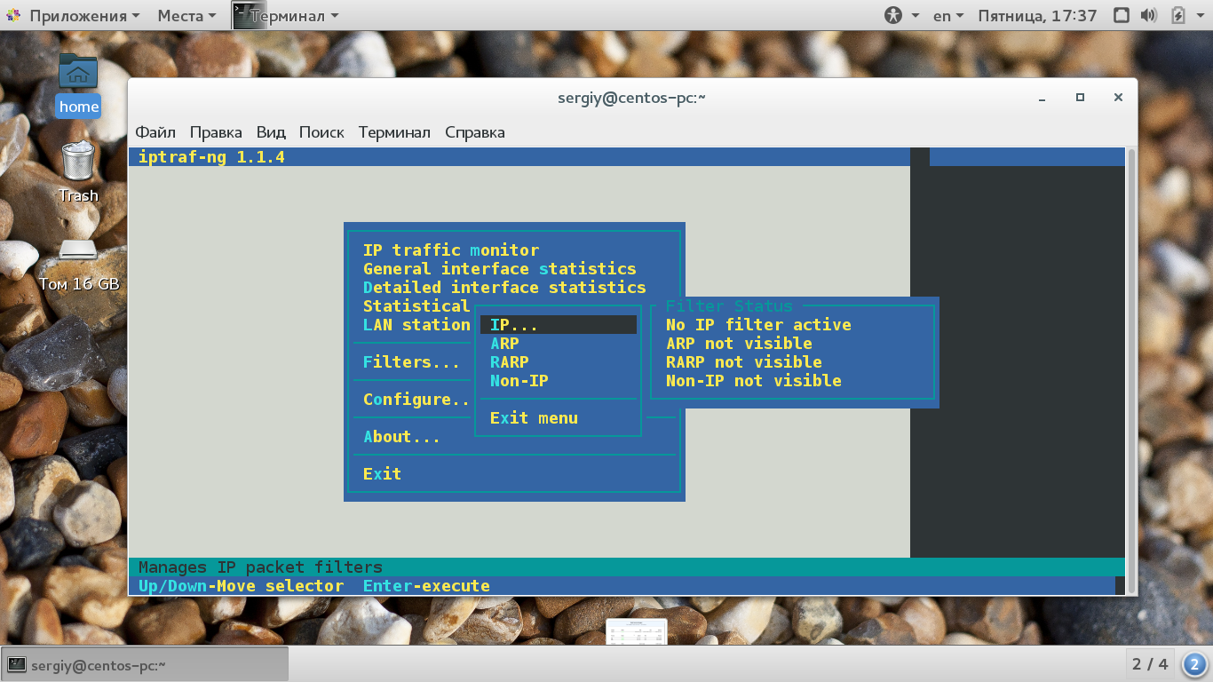Click the window list icon in top panel

[1122, 15]
